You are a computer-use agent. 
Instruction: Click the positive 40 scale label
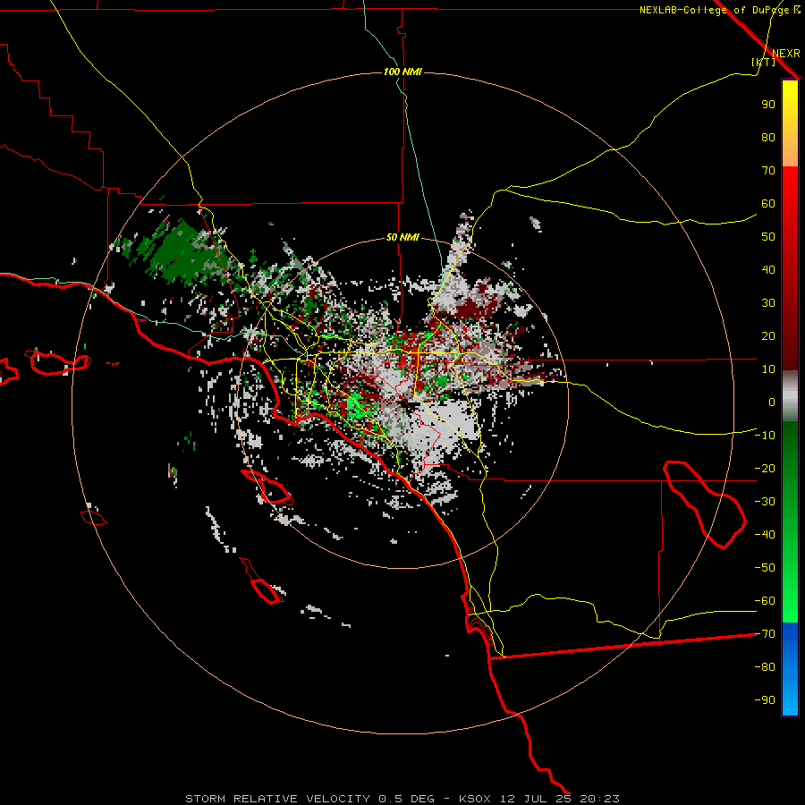[768, 270]
